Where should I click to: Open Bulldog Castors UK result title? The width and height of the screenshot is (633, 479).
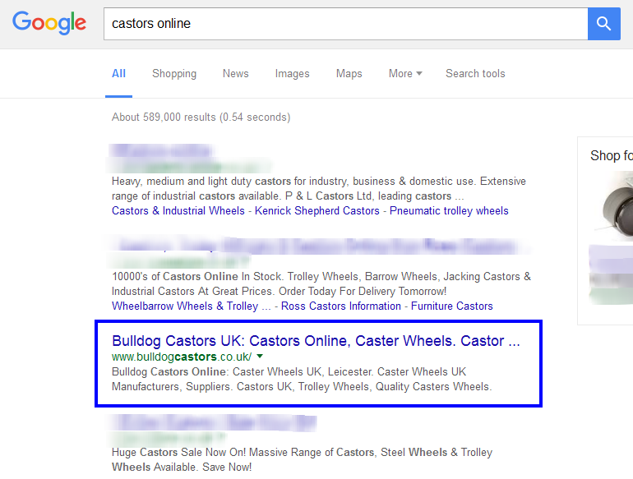316,341
